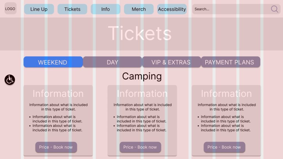The height and width of the screenshot is (159, 283).
Task: Click the LOGO placeholder image
Action: pos(11,9)
